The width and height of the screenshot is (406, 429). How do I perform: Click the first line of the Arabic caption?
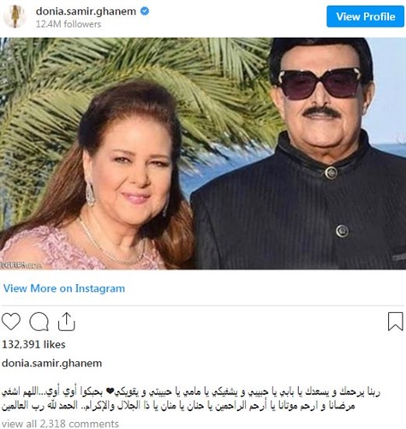pyautogui.click(x=191, y=391)
